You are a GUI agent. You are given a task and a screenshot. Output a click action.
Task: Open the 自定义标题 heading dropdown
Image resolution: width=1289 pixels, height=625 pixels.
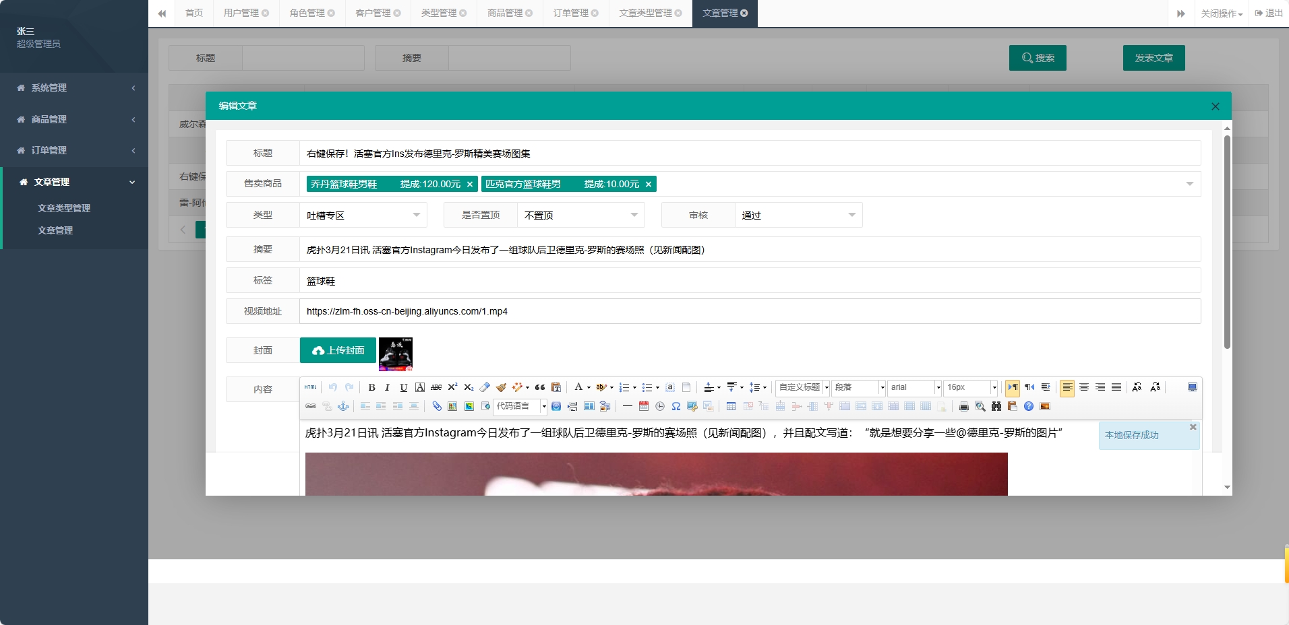[803, 387]
